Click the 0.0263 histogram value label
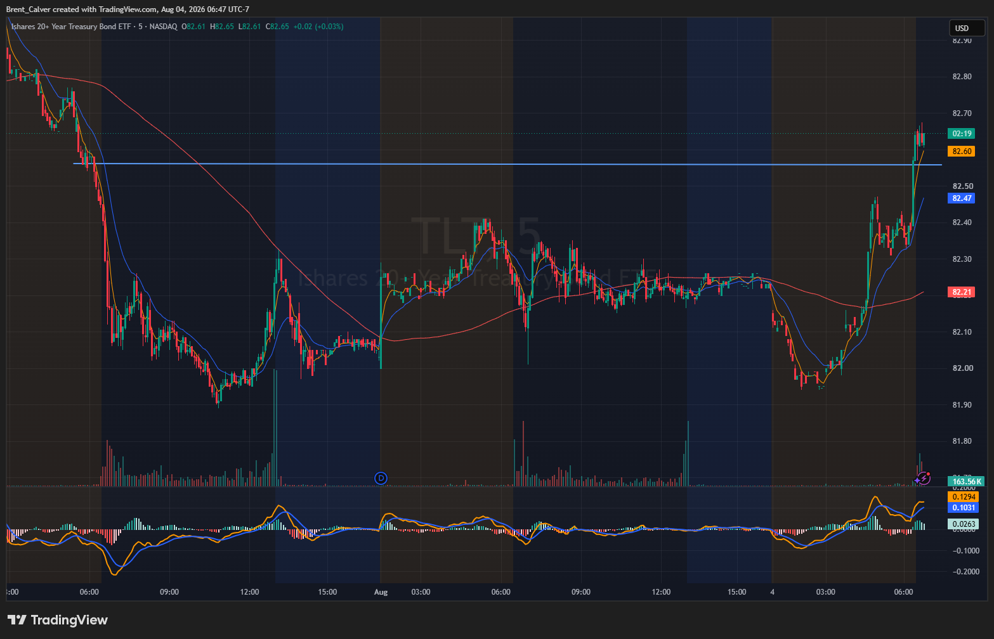This screenshot has height=639, width=994. pyautogui.click(x=962, y=524)
